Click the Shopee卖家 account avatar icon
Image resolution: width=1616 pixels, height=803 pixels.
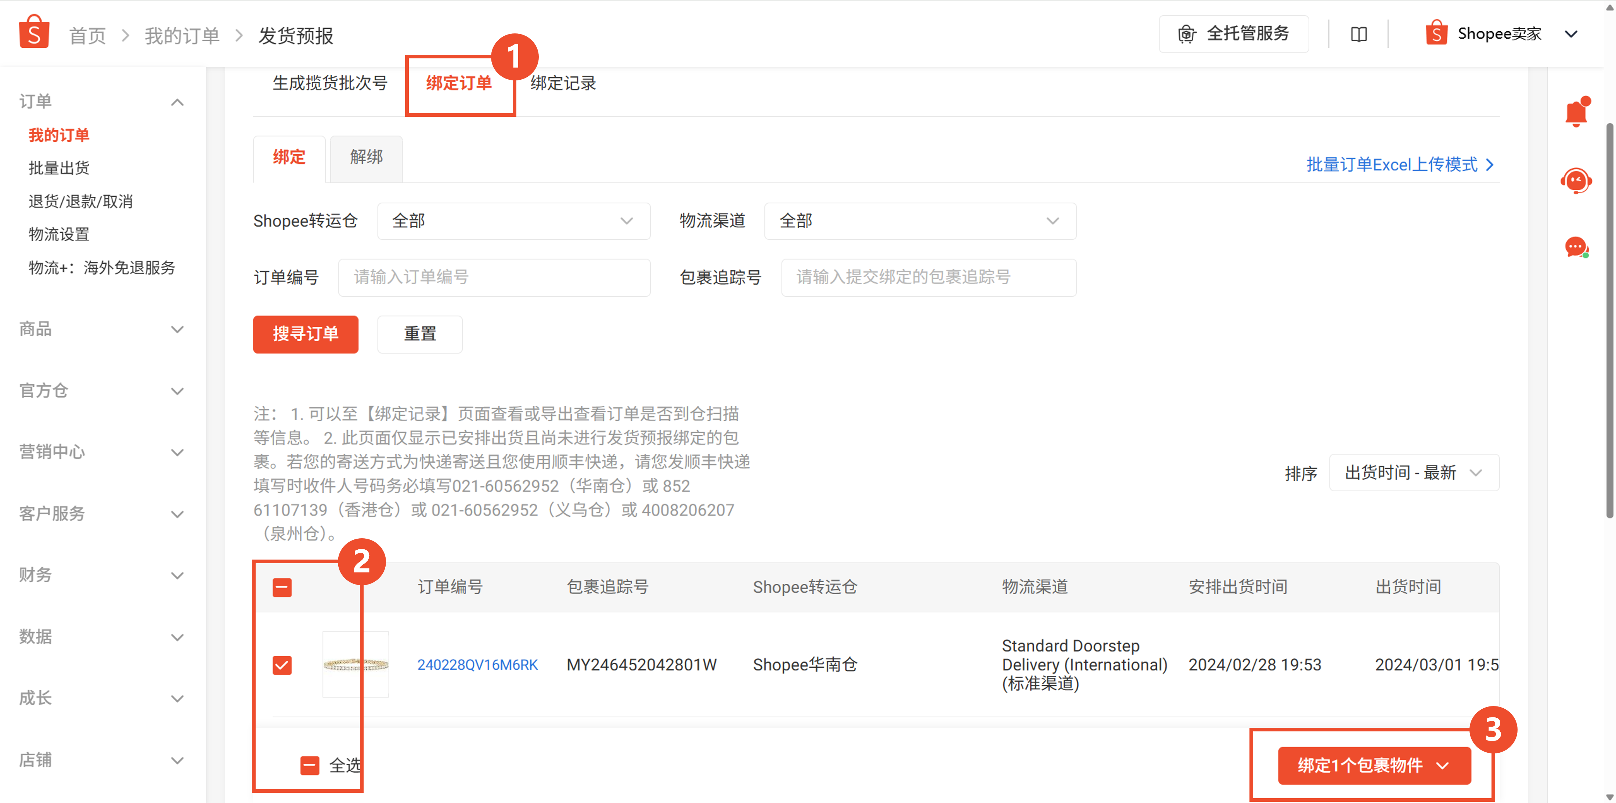1436,33
